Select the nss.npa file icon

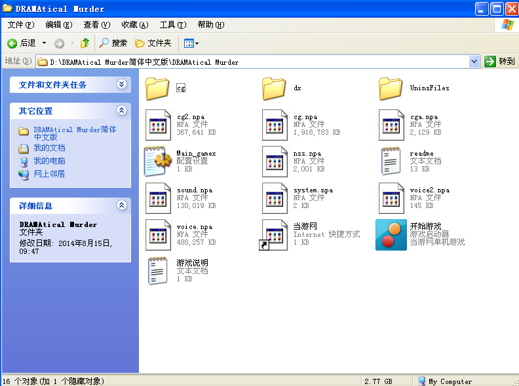coord(275,162)
